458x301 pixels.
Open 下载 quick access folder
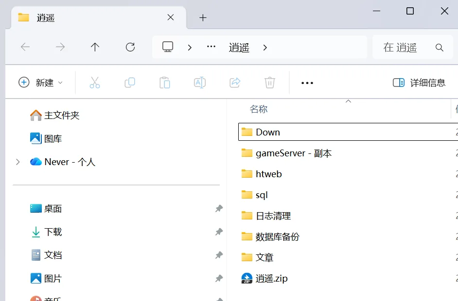coord(47,232)
